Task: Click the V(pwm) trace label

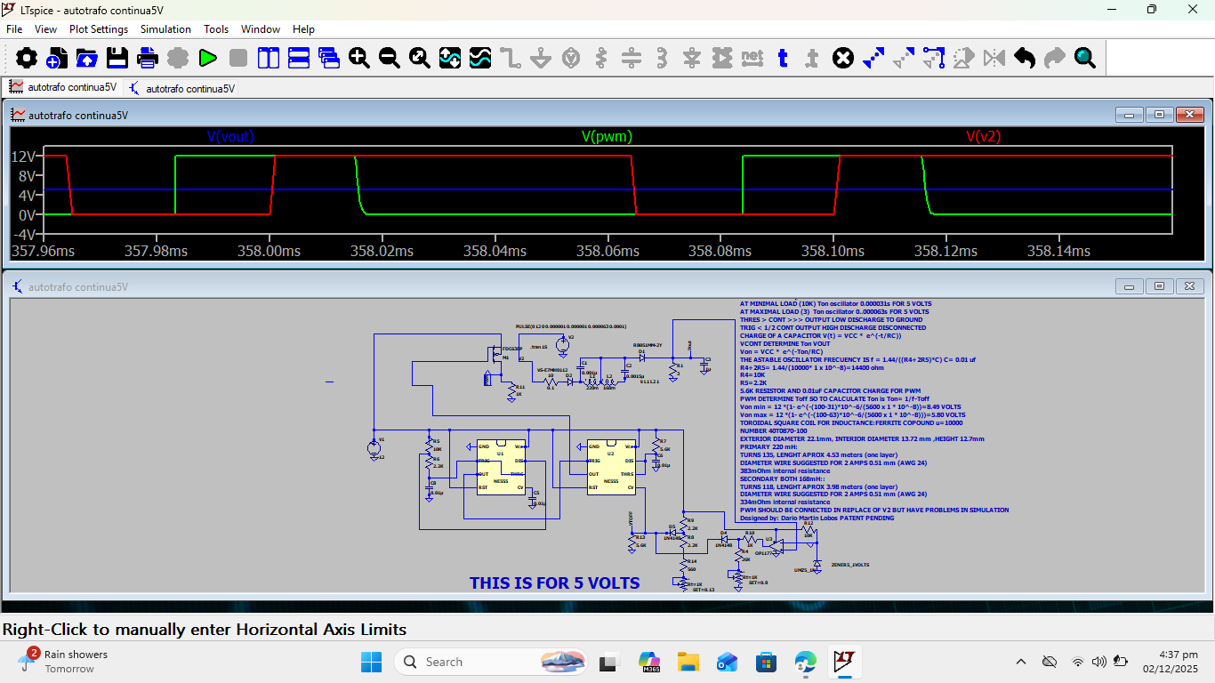Action: [607, 136]
